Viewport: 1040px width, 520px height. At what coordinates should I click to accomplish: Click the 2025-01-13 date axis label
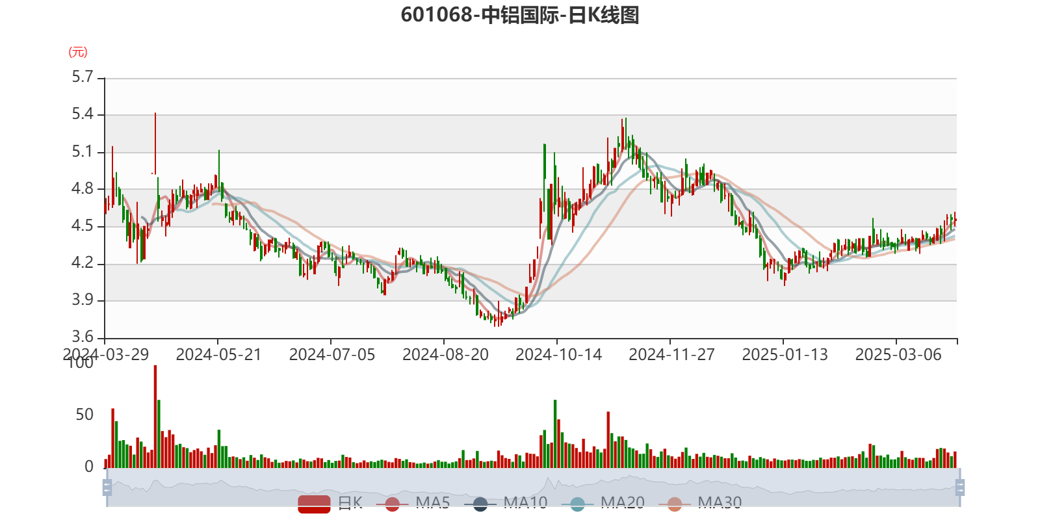tap(785, 355)
